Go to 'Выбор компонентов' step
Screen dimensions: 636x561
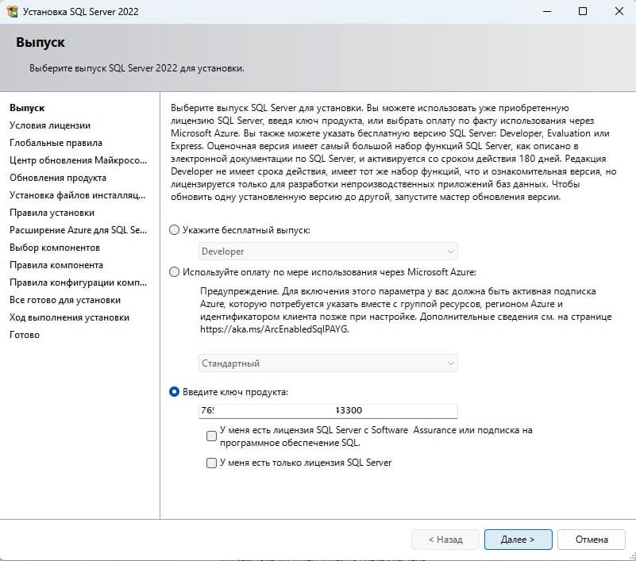(55, 248)
